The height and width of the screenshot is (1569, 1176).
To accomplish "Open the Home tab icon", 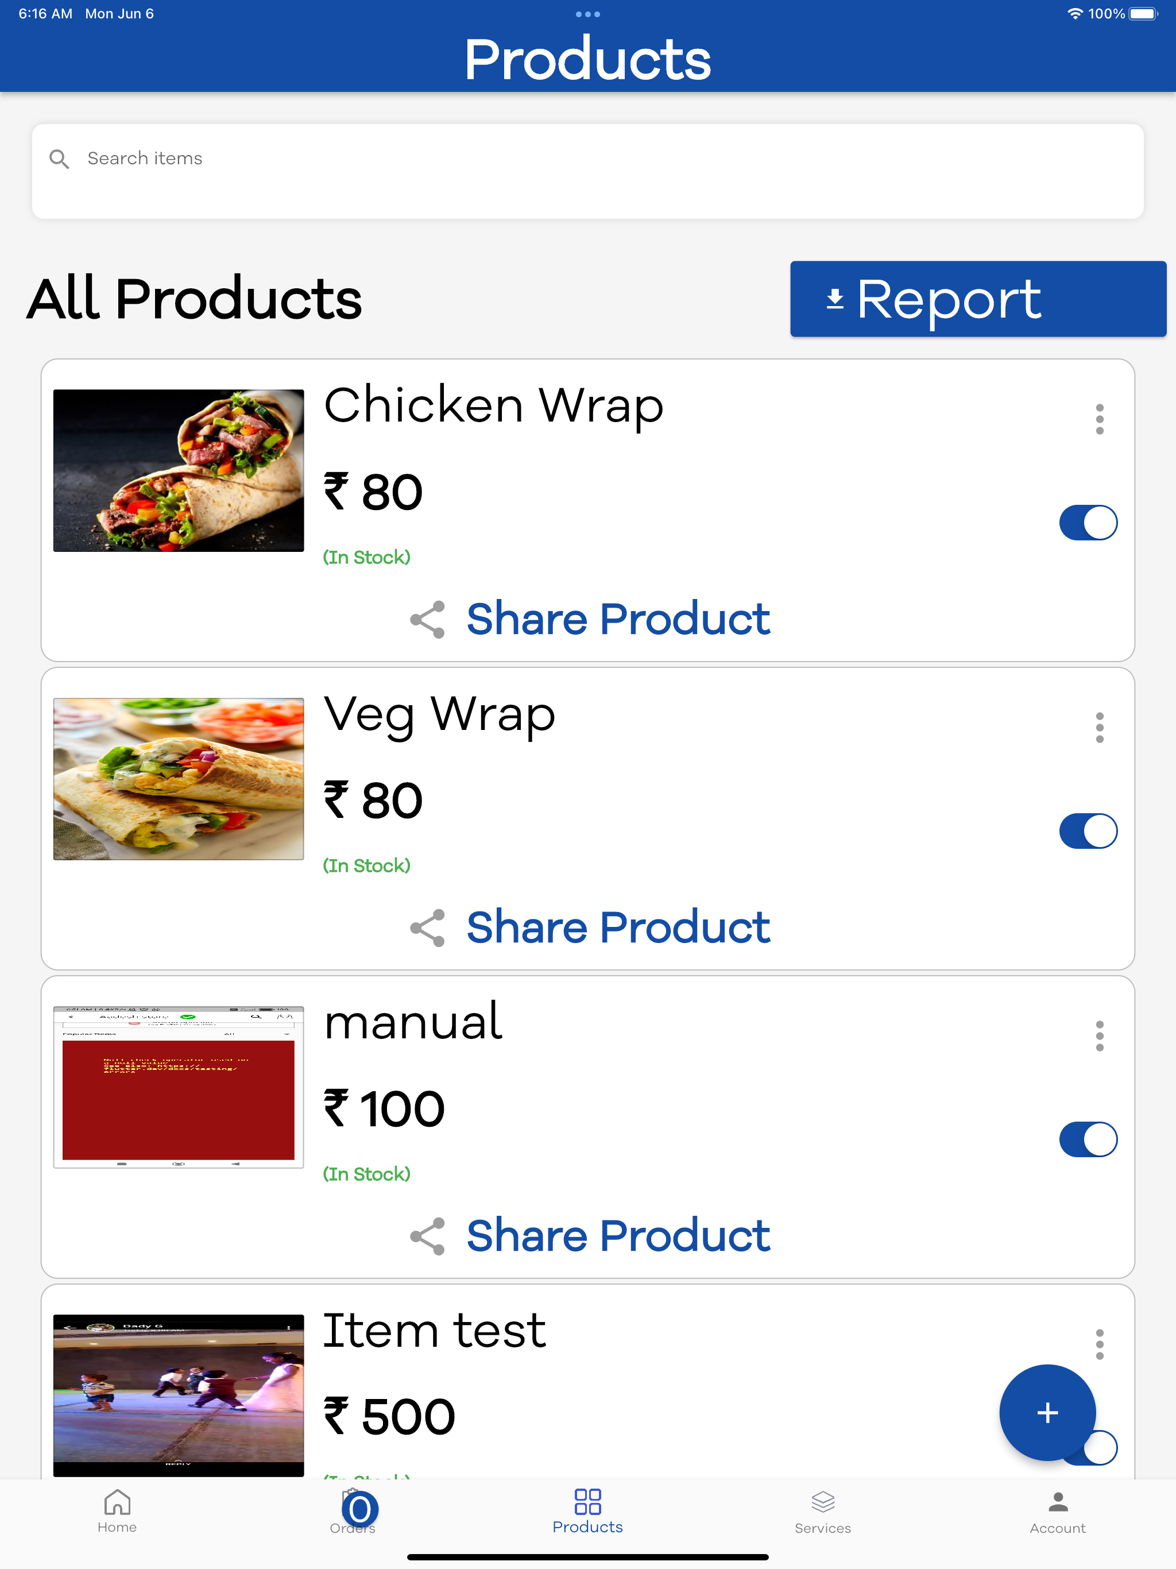I will (x=117, y=1501).
